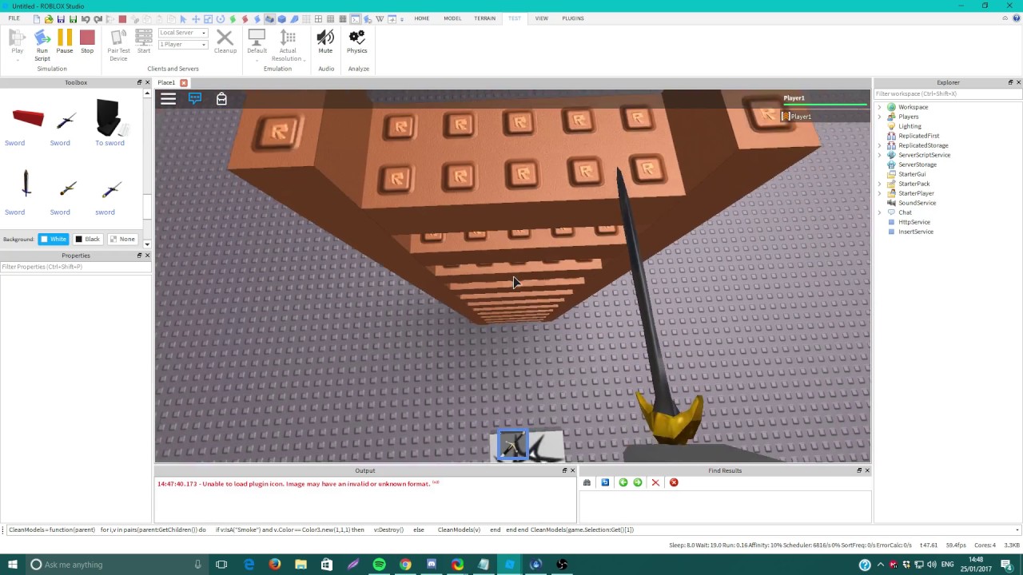
Task: Open the FILE menu
Action: point(14,18)
